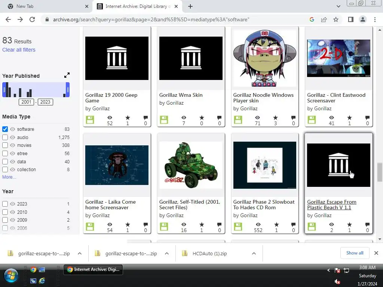Close the New Tab tab

87,6
